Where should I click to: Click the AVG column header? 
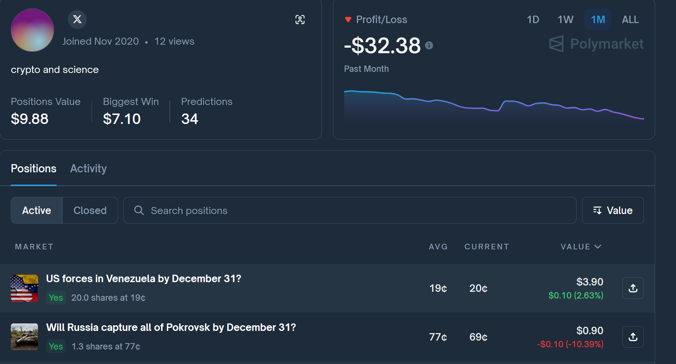(438, 247)
